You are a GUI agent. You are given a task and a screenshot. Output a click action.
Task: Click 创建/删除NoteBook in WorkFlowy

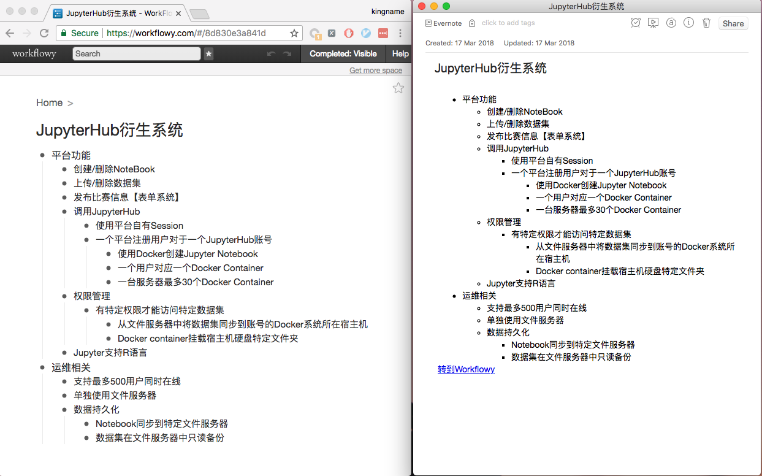(x=114, y=169)
